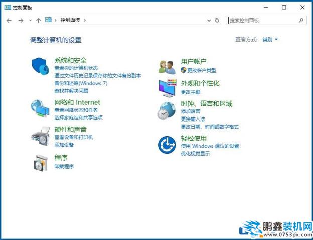Maximize the Control Panel window
313x240 pixels.
point(284,8)
